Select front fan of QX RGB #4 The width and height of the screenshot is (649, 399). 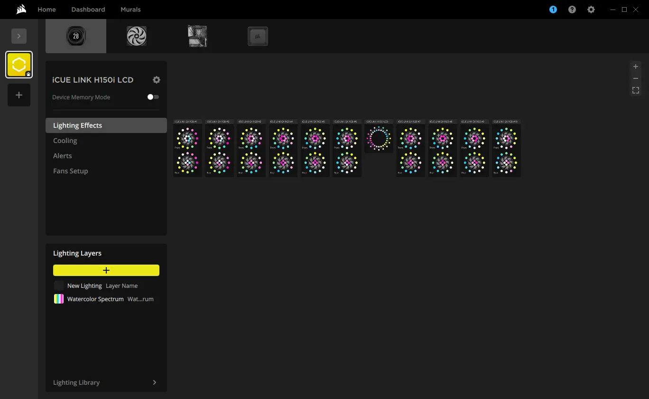tap(283, 139)
